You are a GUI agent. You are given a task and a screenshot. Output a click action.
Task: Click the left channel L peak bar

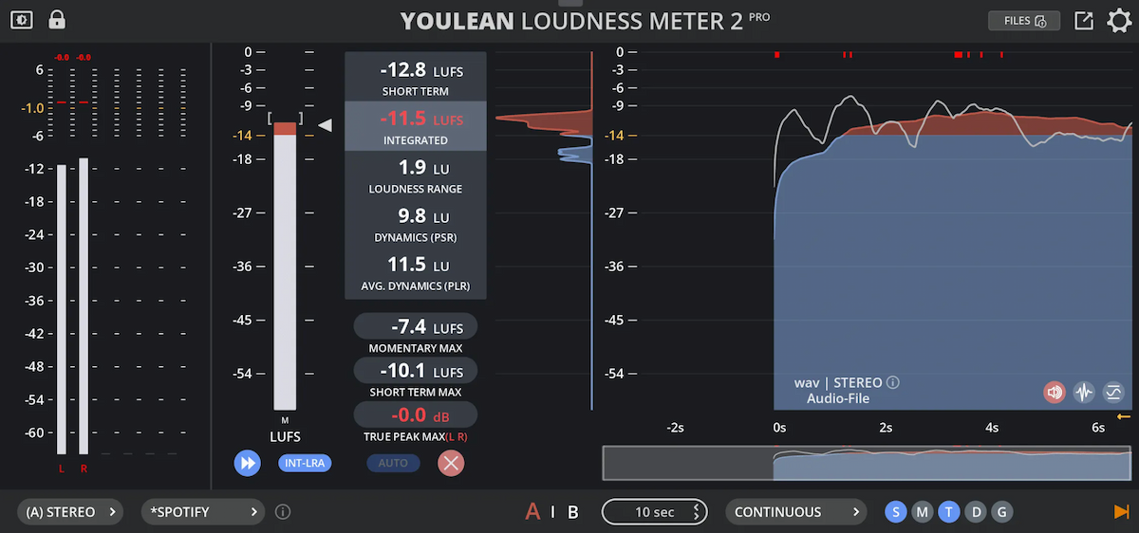[62, 309]
